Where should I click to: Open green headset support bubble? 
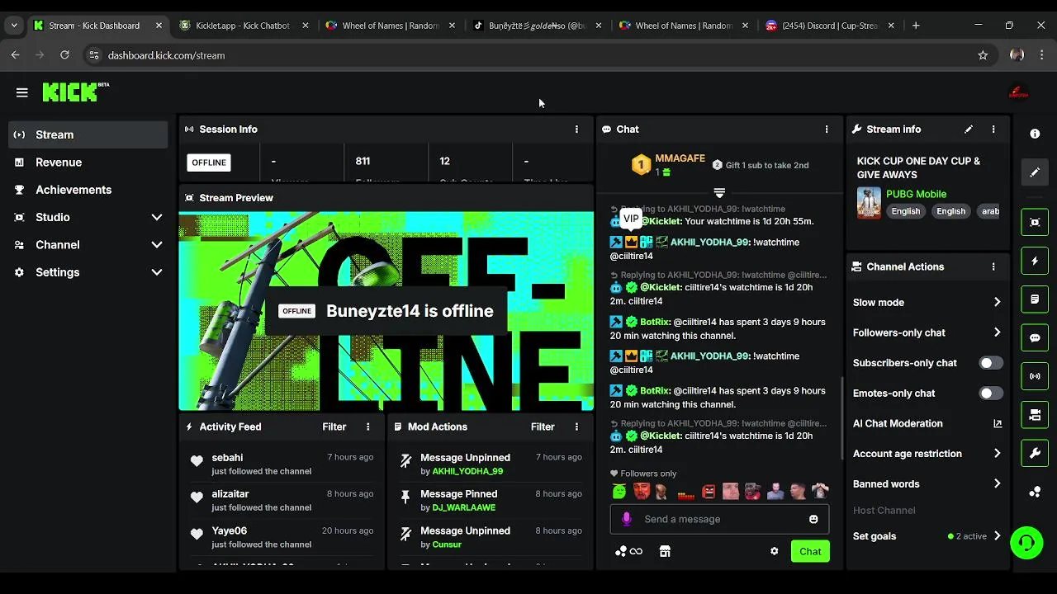coord(1026,543)
